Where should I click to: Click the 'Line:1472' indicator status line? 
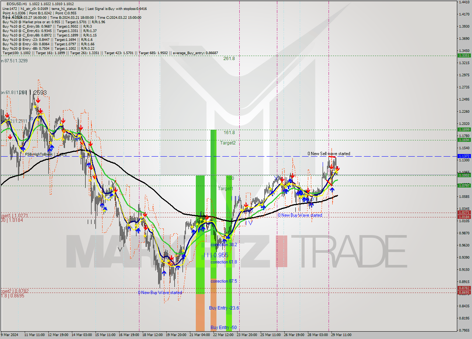tap(74, 8)
